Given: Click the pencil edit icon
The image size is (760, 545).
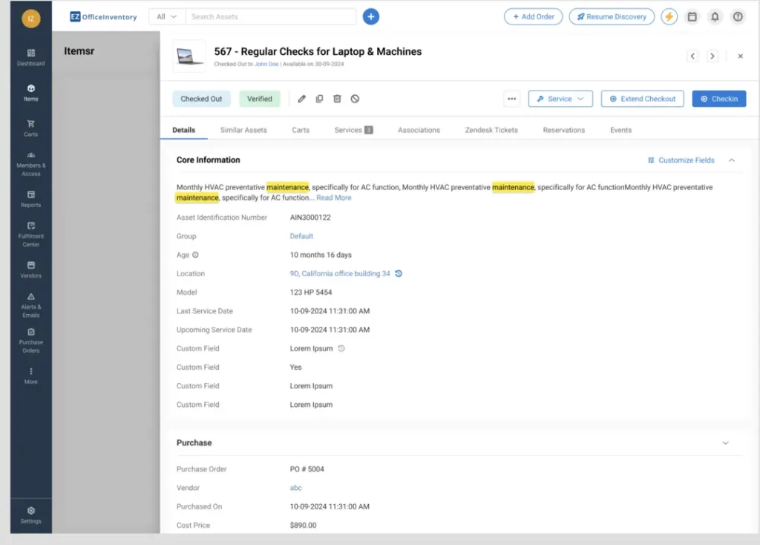Looking at the screenshot, I should [x=301, y=99].
